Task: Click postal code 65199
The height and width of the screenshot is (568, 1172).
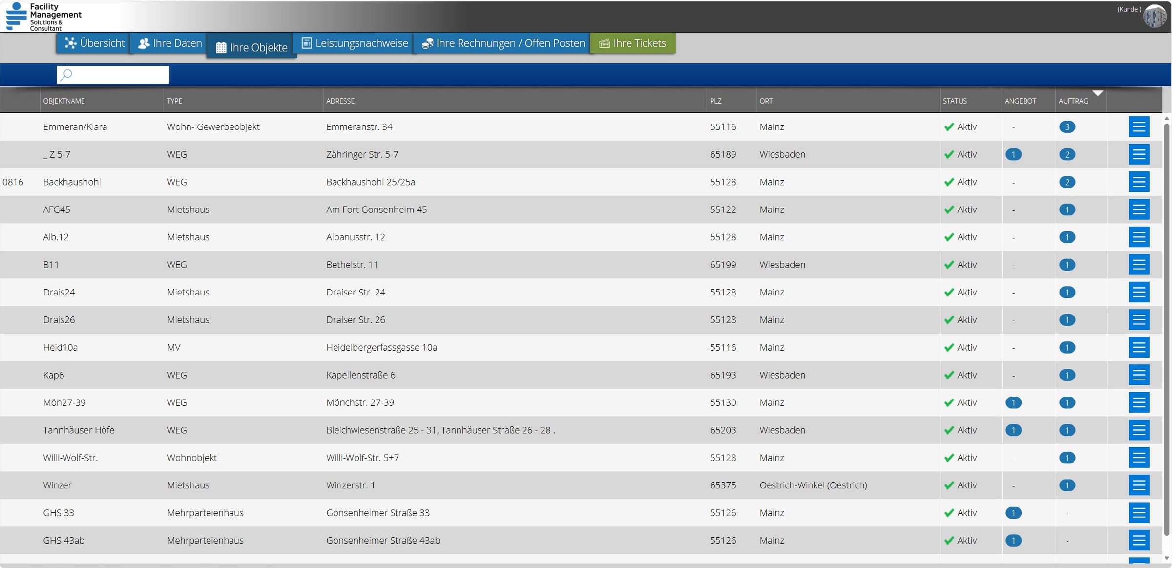Action: click(x=723, y=265)
